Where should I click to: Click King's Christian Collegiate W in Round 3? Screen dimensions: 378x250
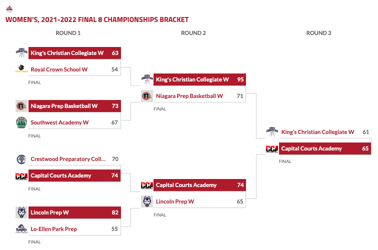[317, 132]
